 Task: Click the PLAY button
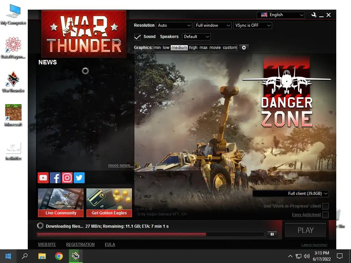[x=305, y=230]
